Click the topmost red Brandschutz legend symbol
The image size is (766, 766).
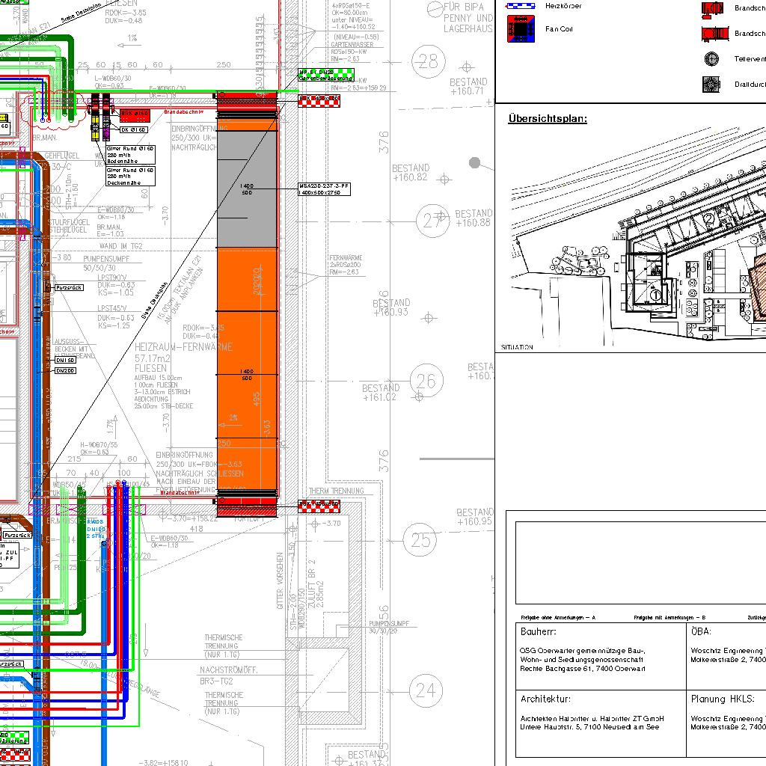(x=712, y=8)
